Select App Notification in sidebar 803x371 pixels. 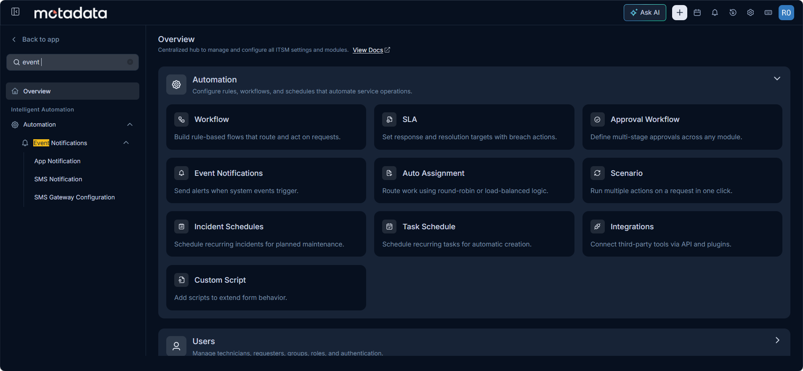click(x=57, y=161)
